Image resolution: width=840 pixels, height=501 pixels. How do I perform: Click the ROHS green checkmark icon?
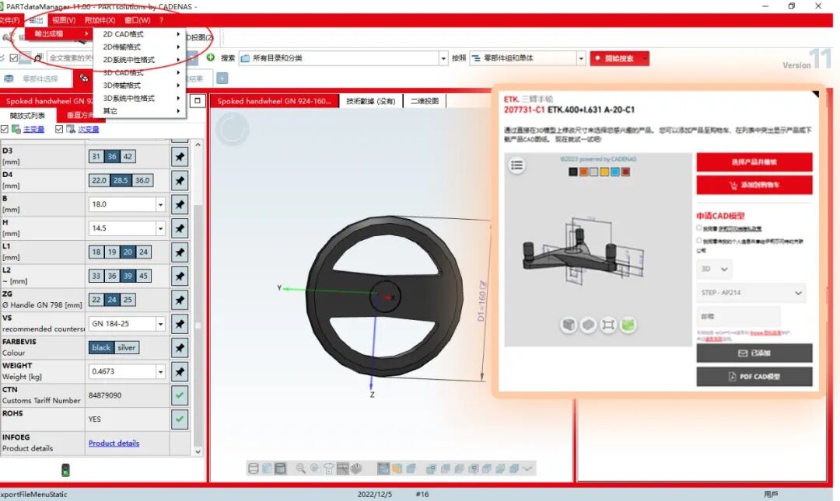[180, 419]
